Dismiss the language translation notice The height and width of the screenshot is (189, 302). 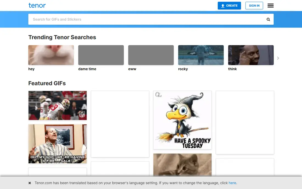click(30, 183)
